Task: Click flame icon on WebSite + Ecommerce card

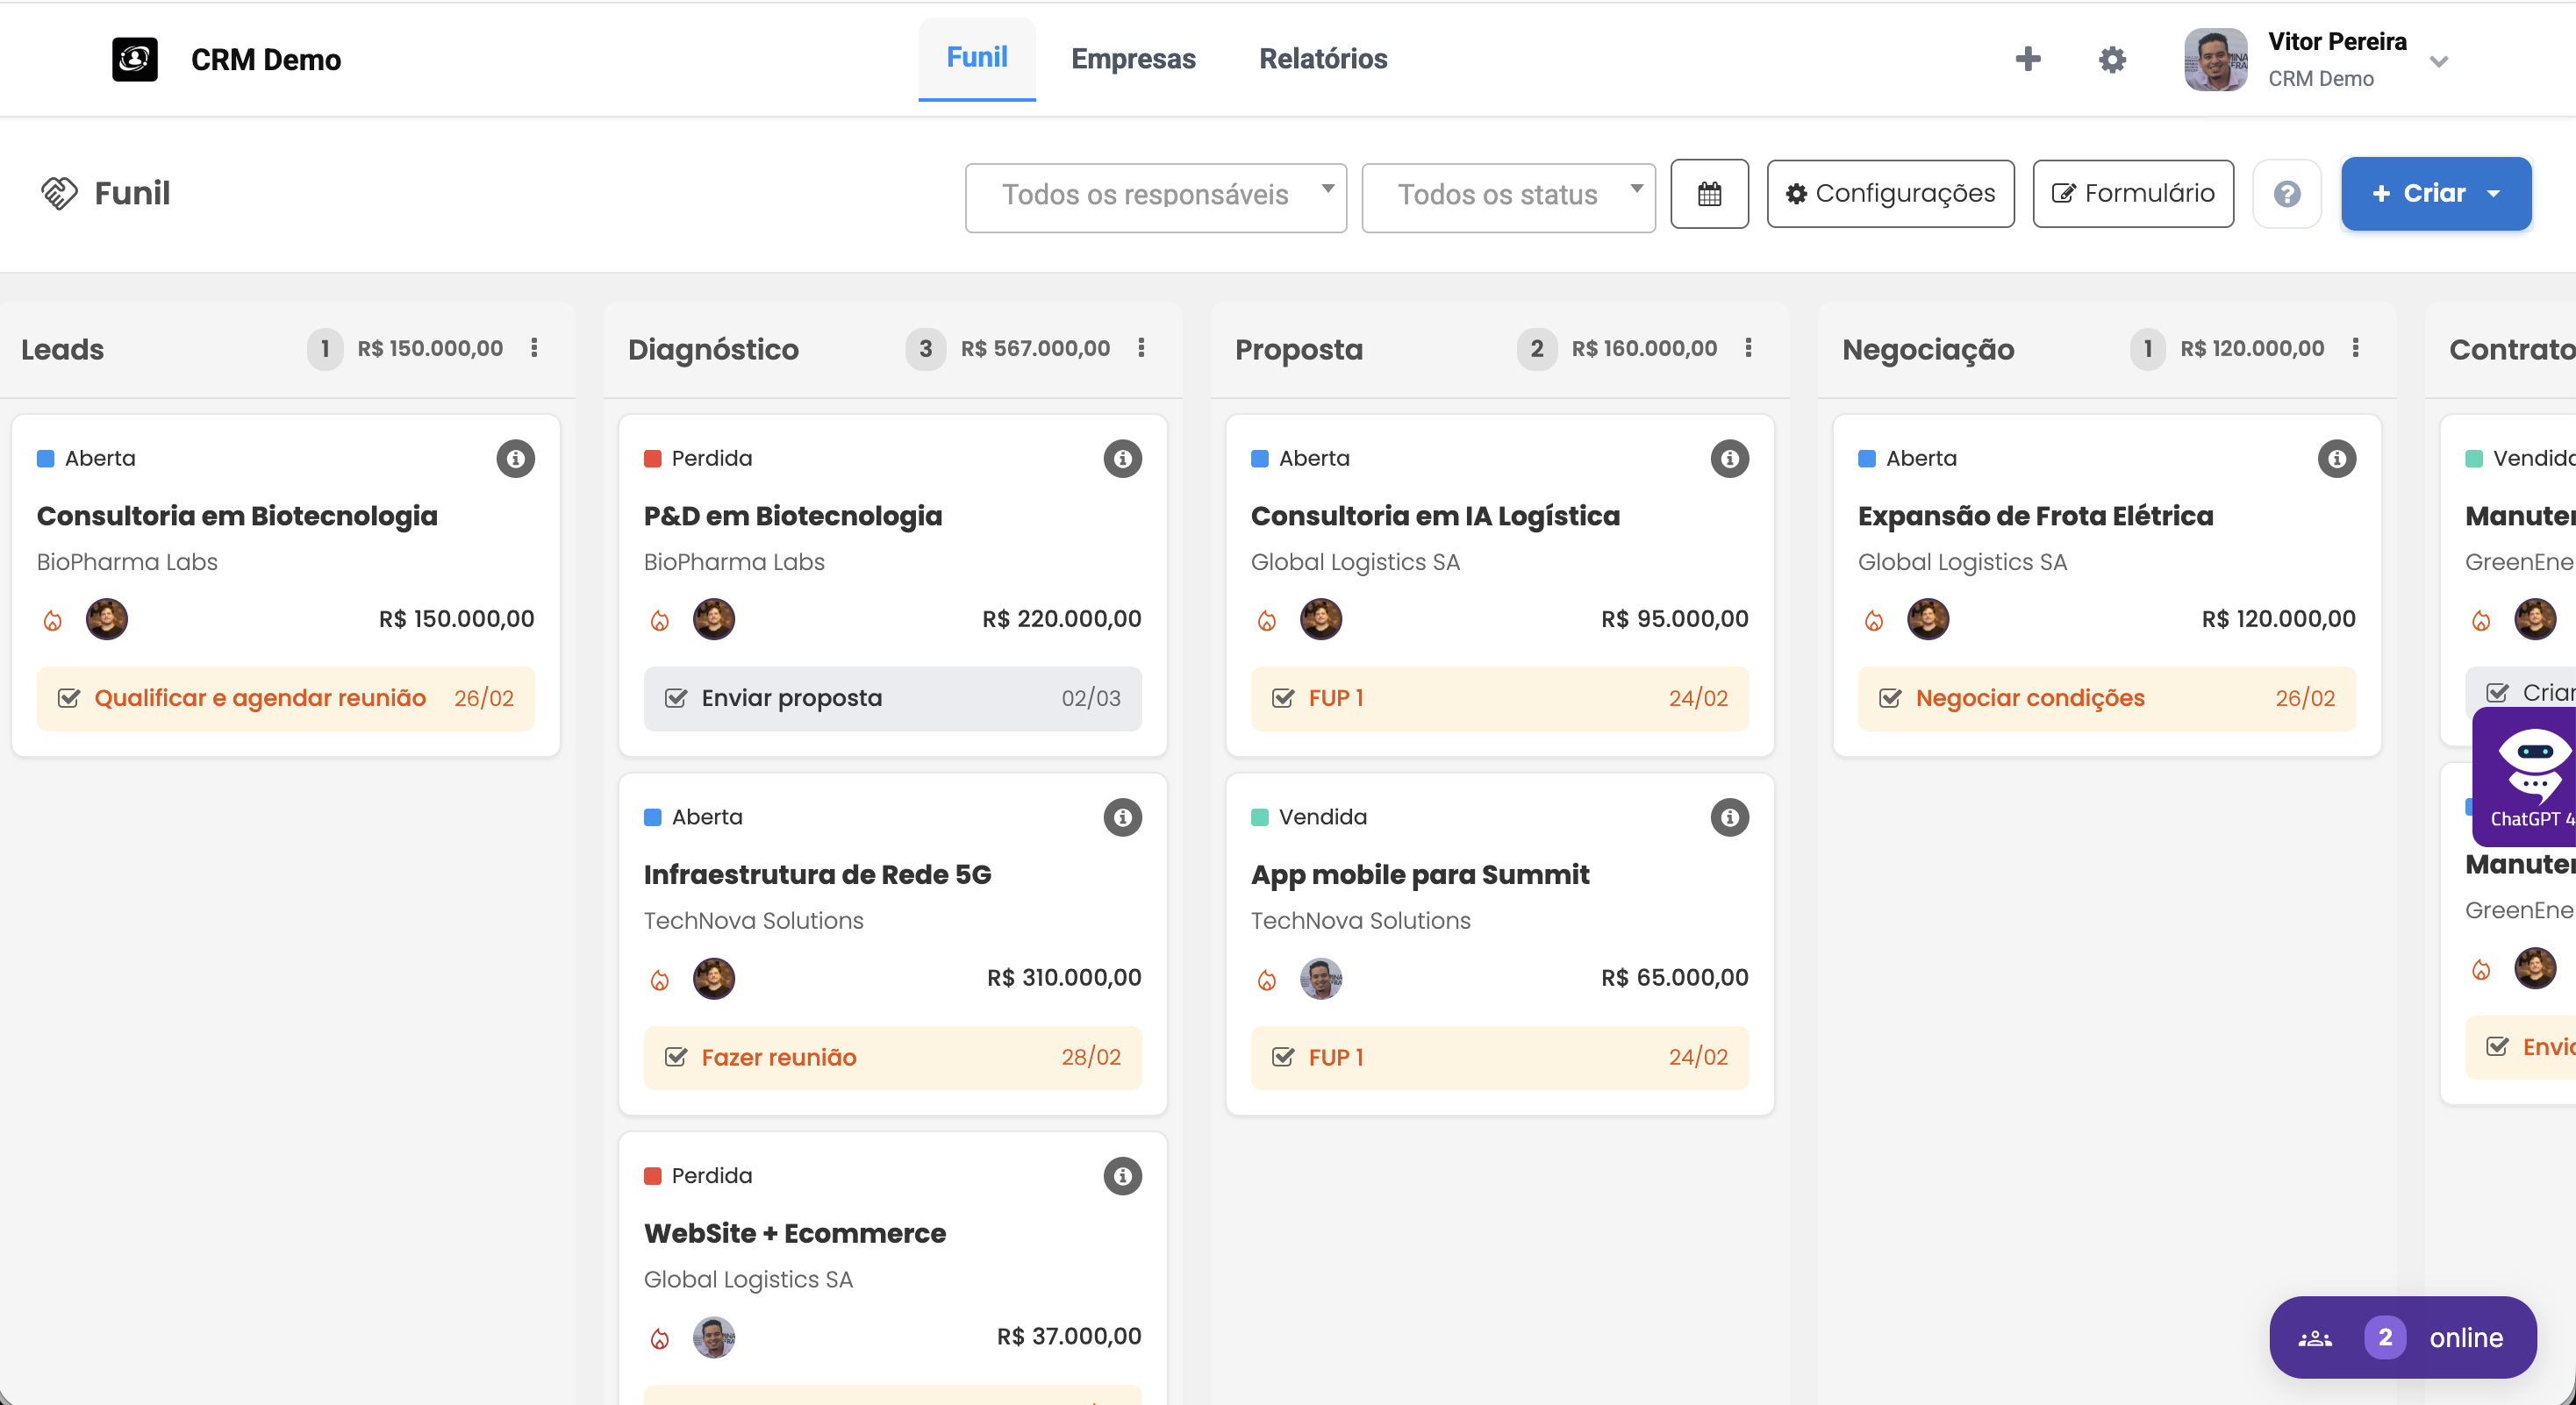Action: 660,1338
